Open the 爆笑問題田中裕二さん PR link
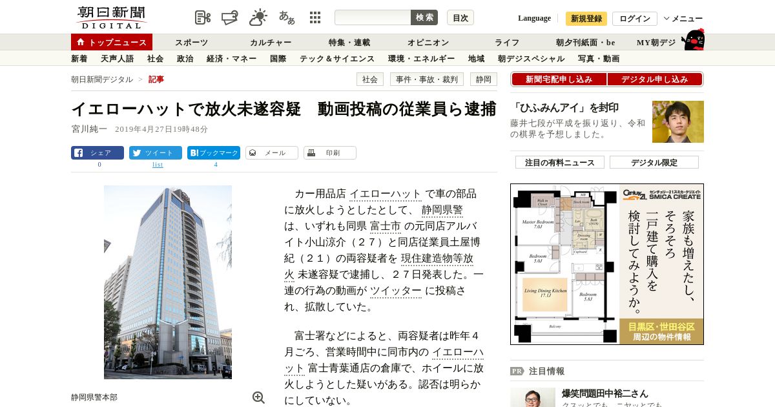The width and height of the screenshot is (775, 407). click(605, 393)
